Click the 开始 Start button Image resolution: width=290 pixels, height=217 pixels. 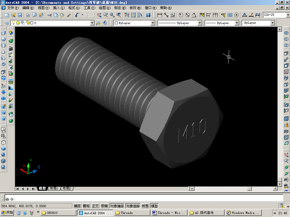7,212
